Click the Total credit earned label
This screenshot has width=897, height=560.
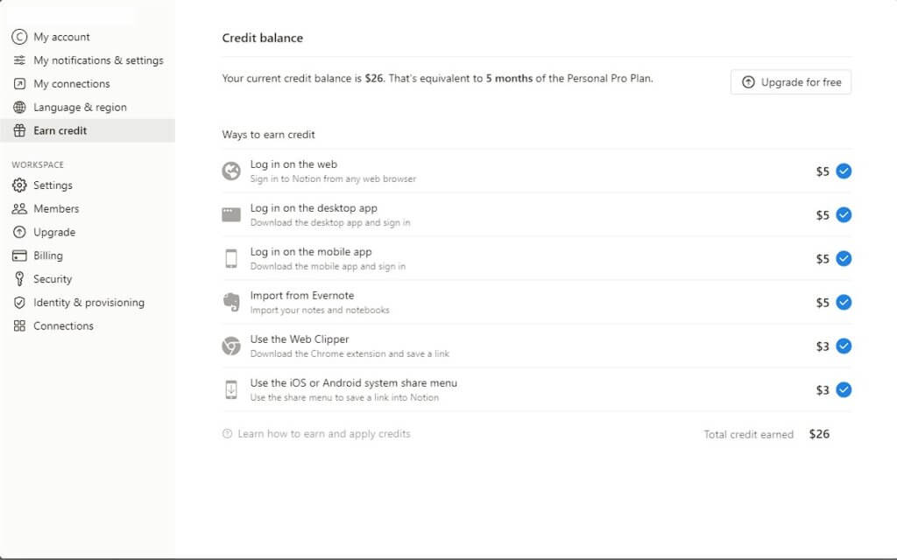(748, 434)
